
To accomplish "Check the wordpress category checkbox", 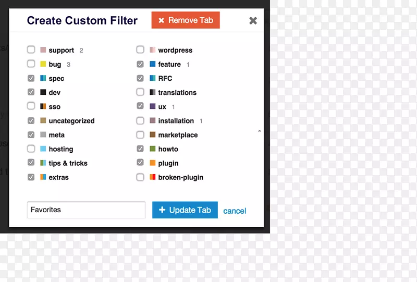I will [x=140, y=50].
